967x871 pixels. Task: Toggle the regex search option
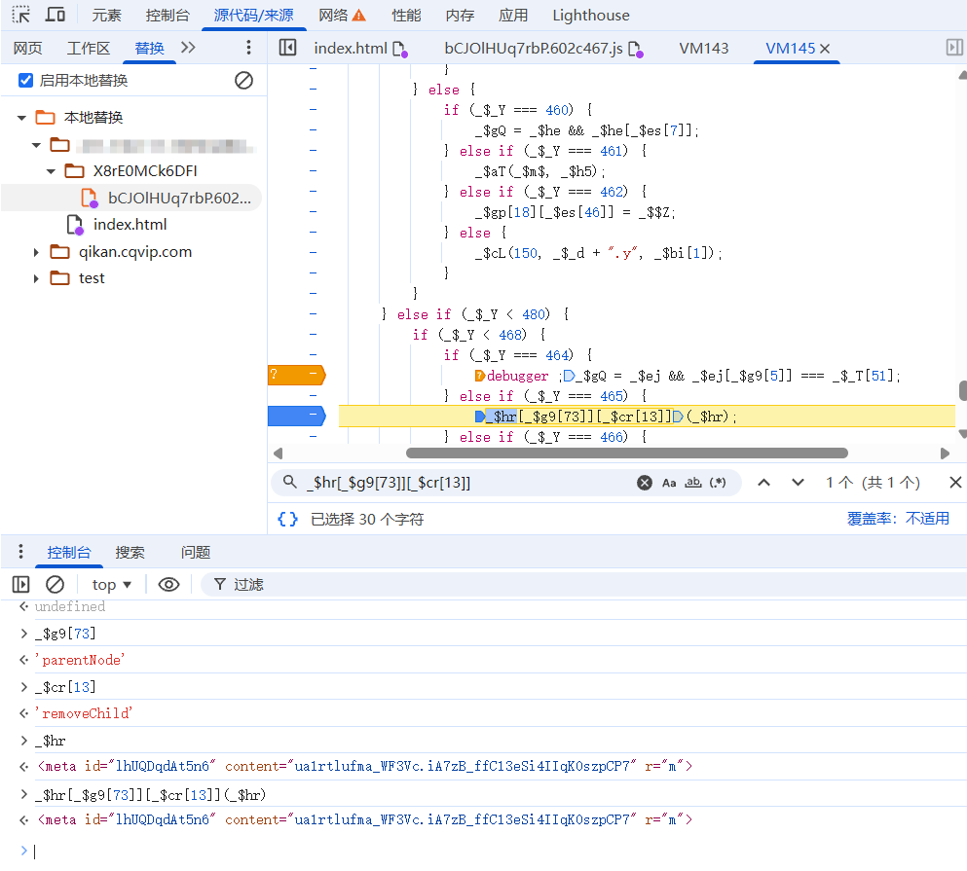click(718, 483)
